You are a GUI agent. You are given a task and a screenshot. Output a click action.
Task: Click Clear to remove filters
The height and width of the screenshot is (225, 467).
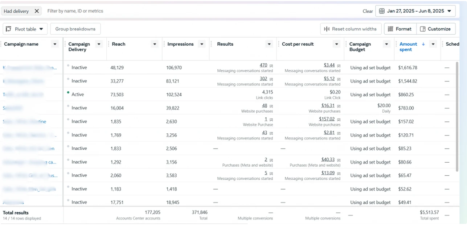coord(368,11)
